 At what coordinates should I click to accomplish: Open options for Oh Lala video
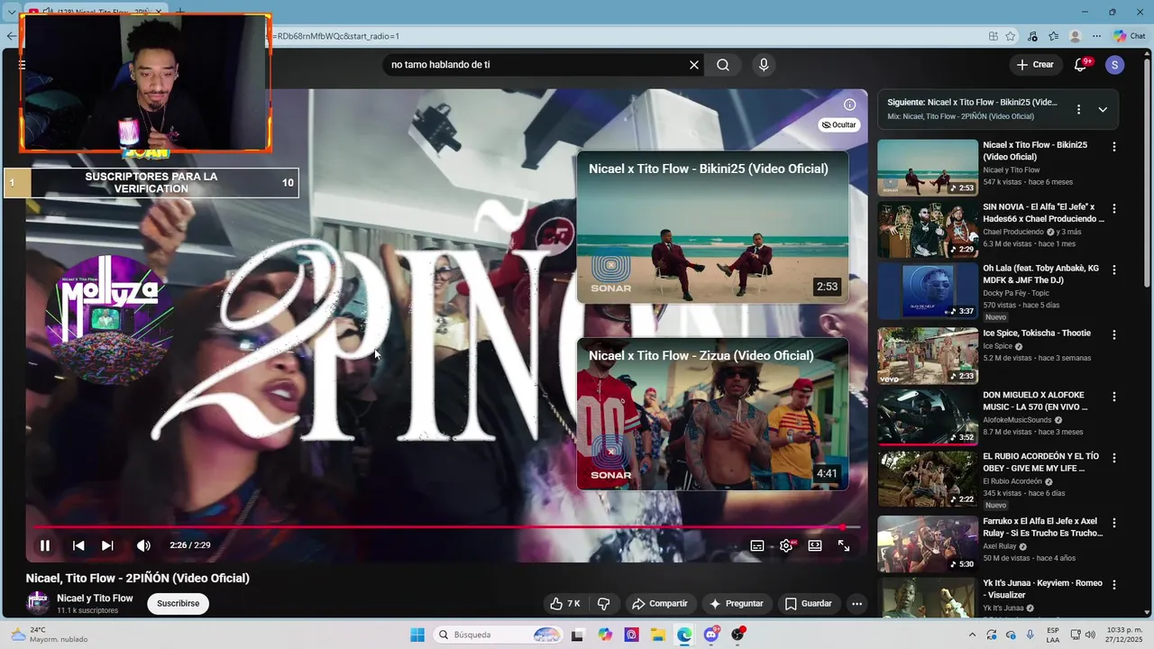pos(1113,270)
